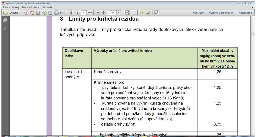
Task: Click the create PDF icon
Action: click(32, 13)
